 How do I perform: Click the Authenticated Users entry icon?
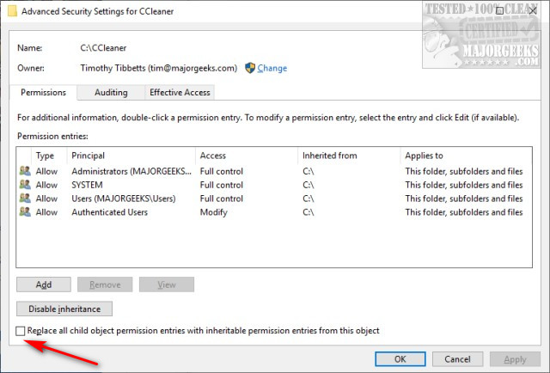[24, 212]
